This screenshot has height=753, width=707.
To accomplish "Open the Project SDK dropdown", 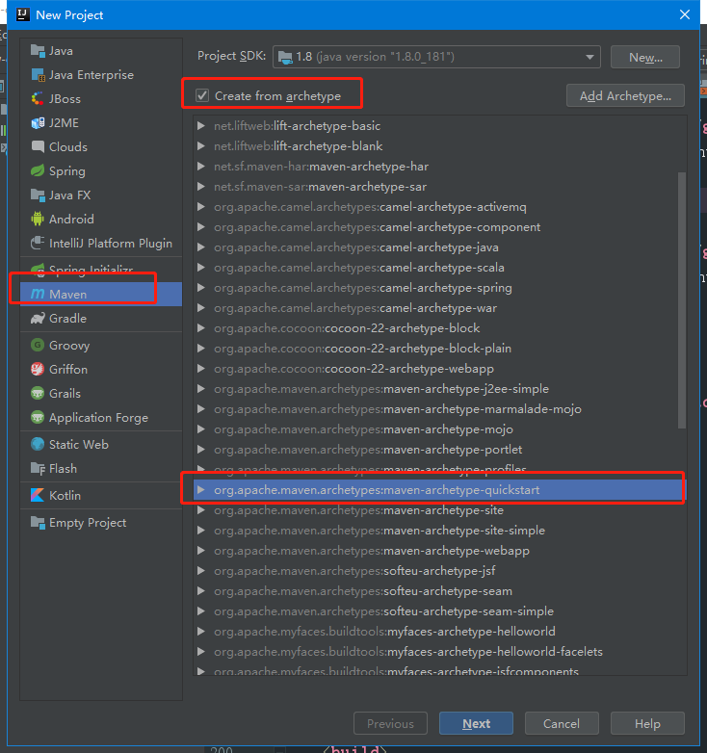I will [x=436, y=57].
